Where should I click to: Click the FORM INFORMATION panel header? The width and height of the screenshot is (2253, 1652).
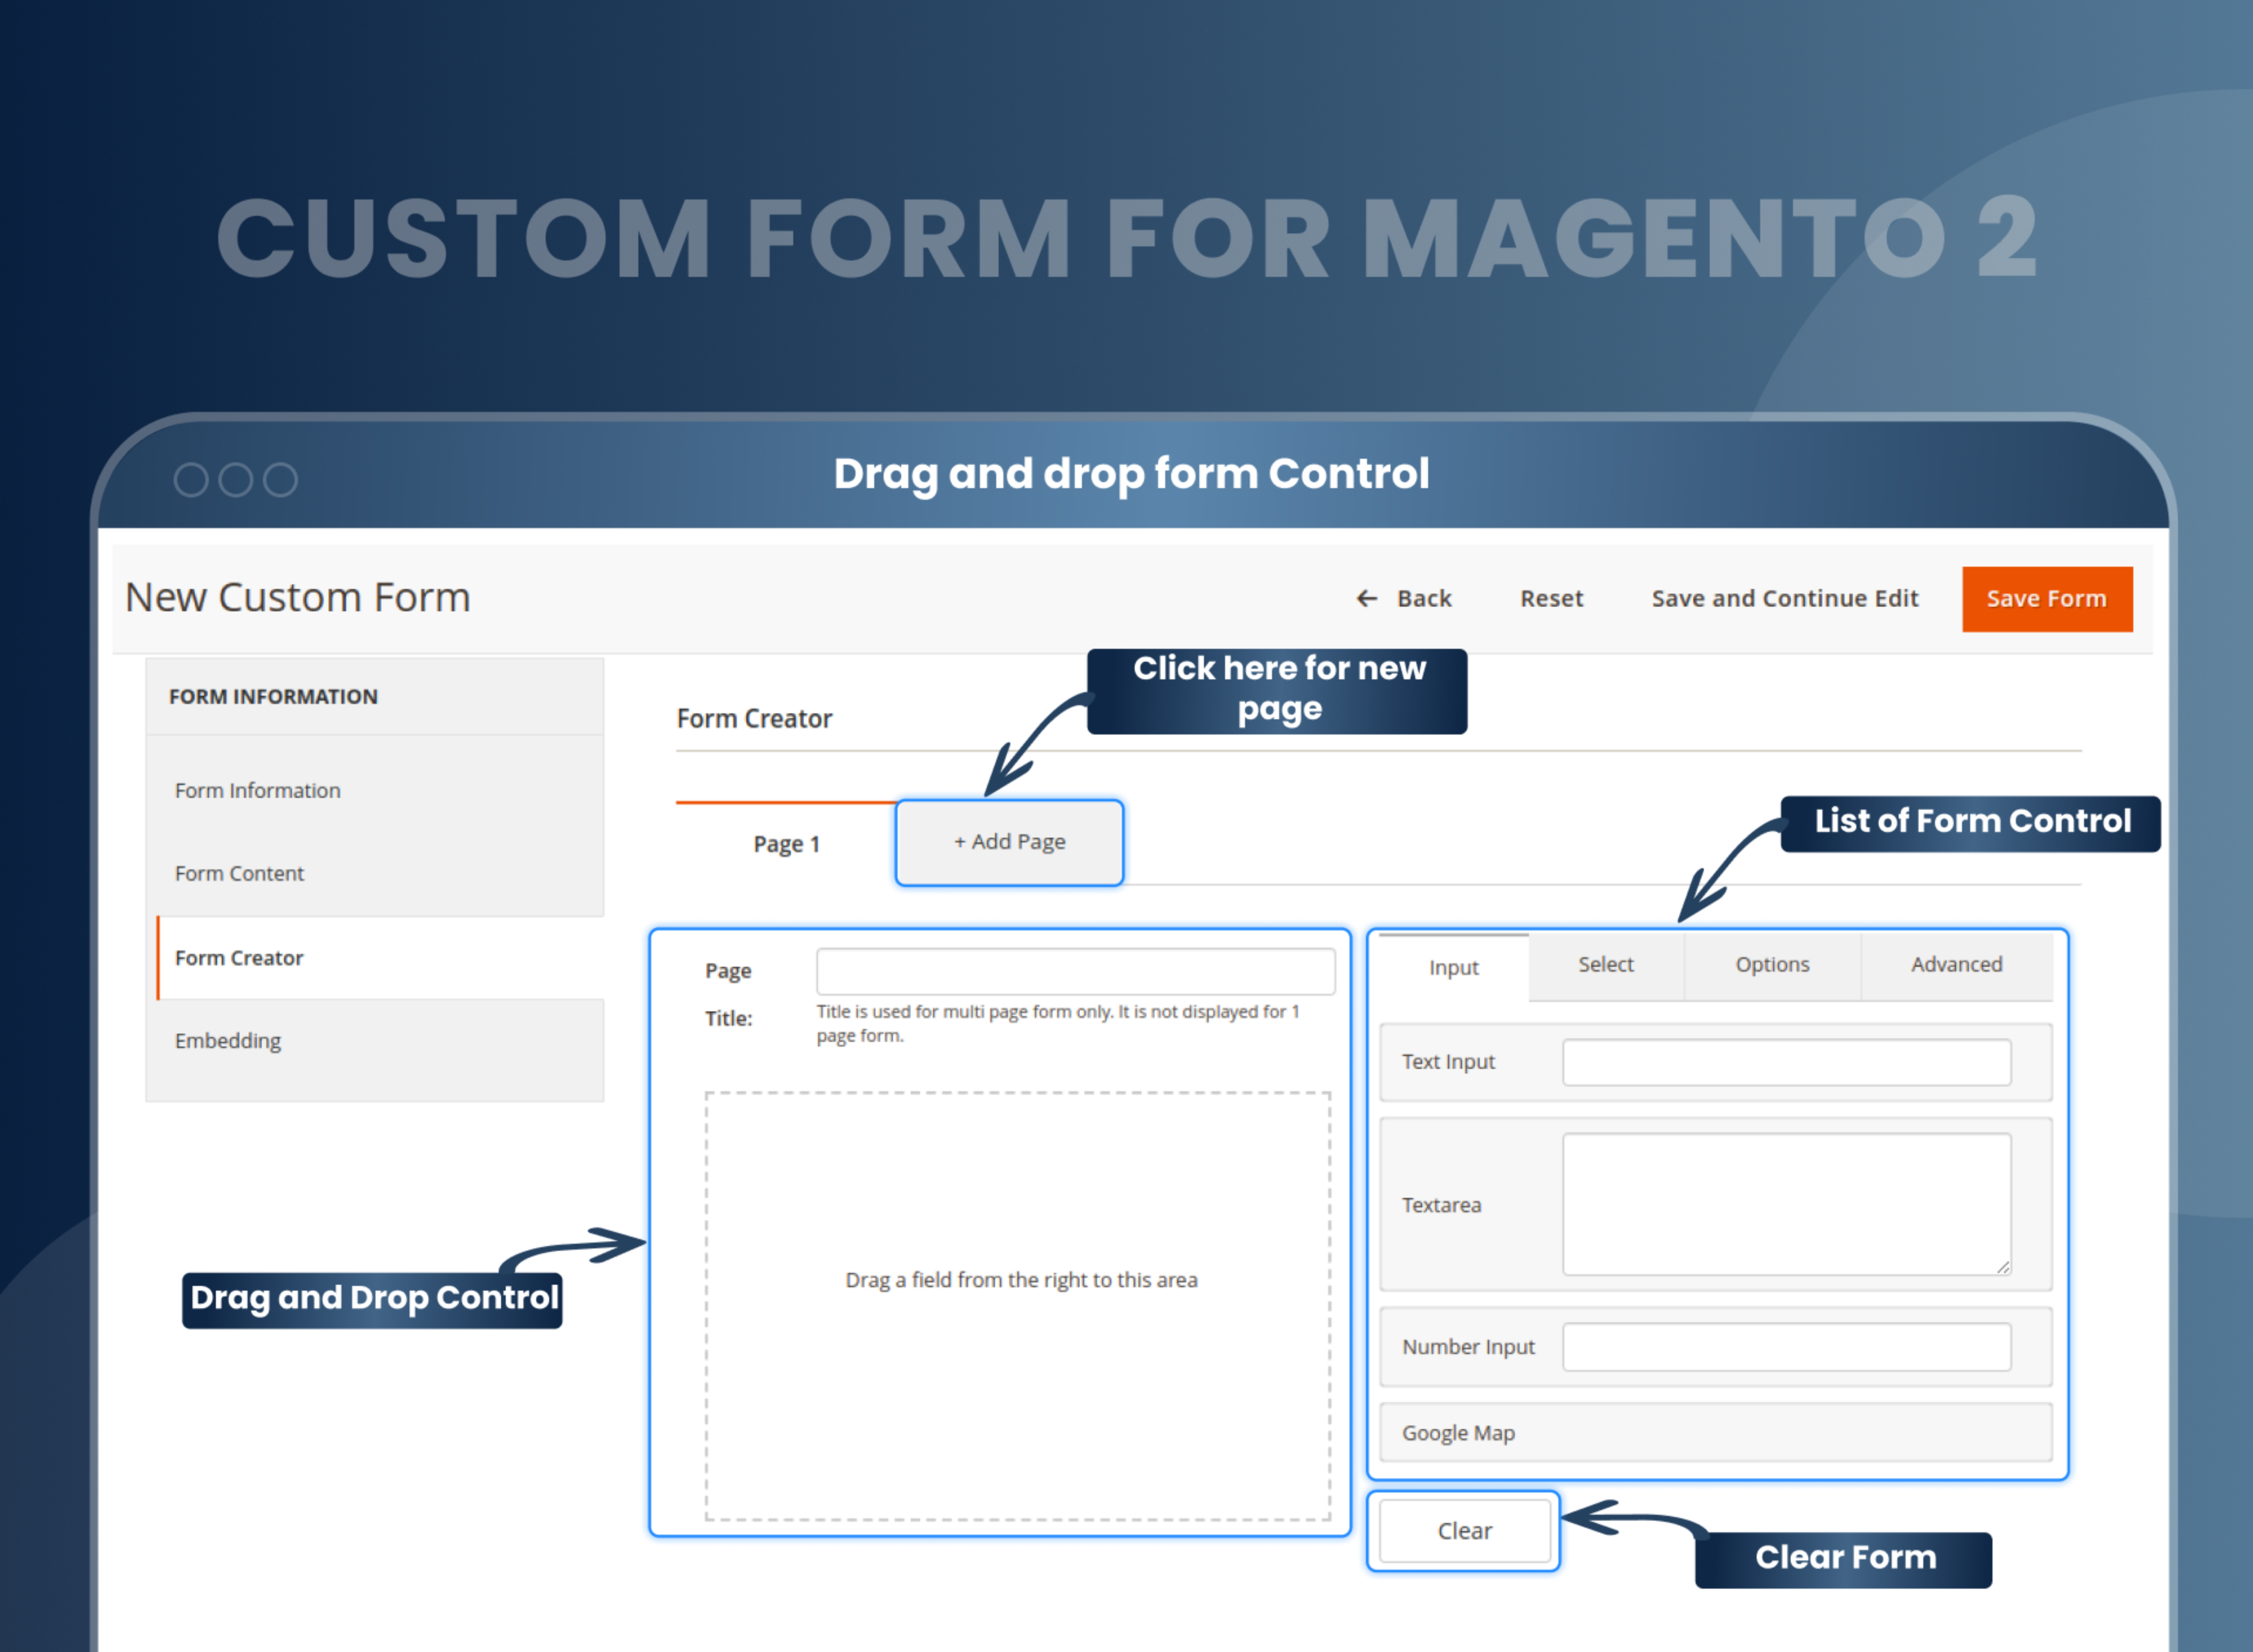click(374, 697)
